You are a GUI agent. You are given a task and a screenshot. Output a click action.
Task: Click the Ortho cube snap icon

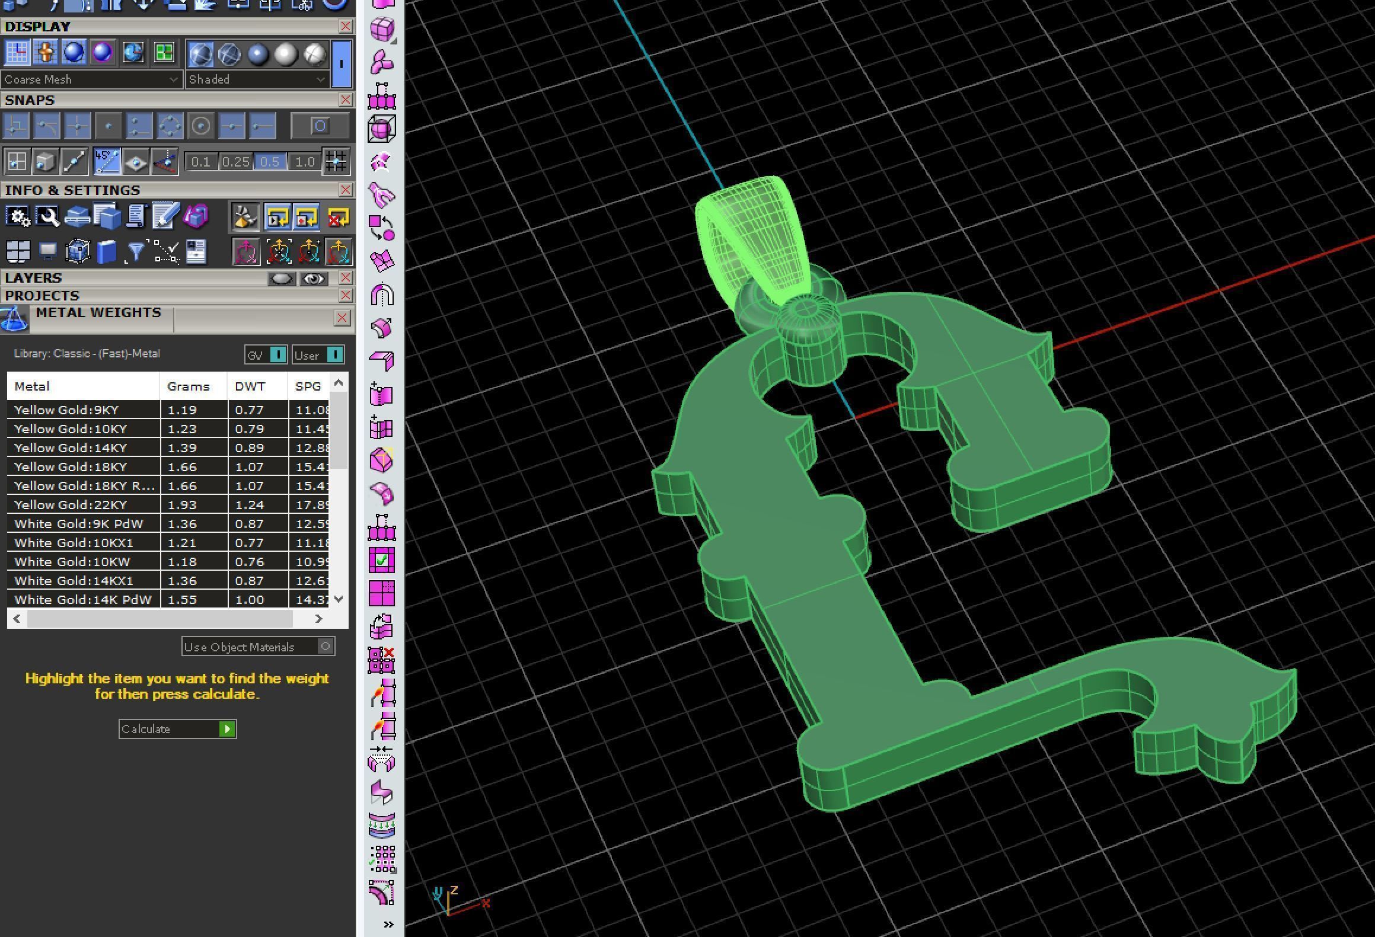coord(46,161)
